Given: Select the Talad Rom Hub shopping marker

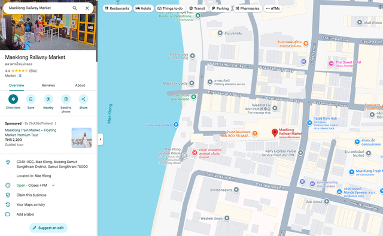Looking at the screenshot, I should [309, 123].
